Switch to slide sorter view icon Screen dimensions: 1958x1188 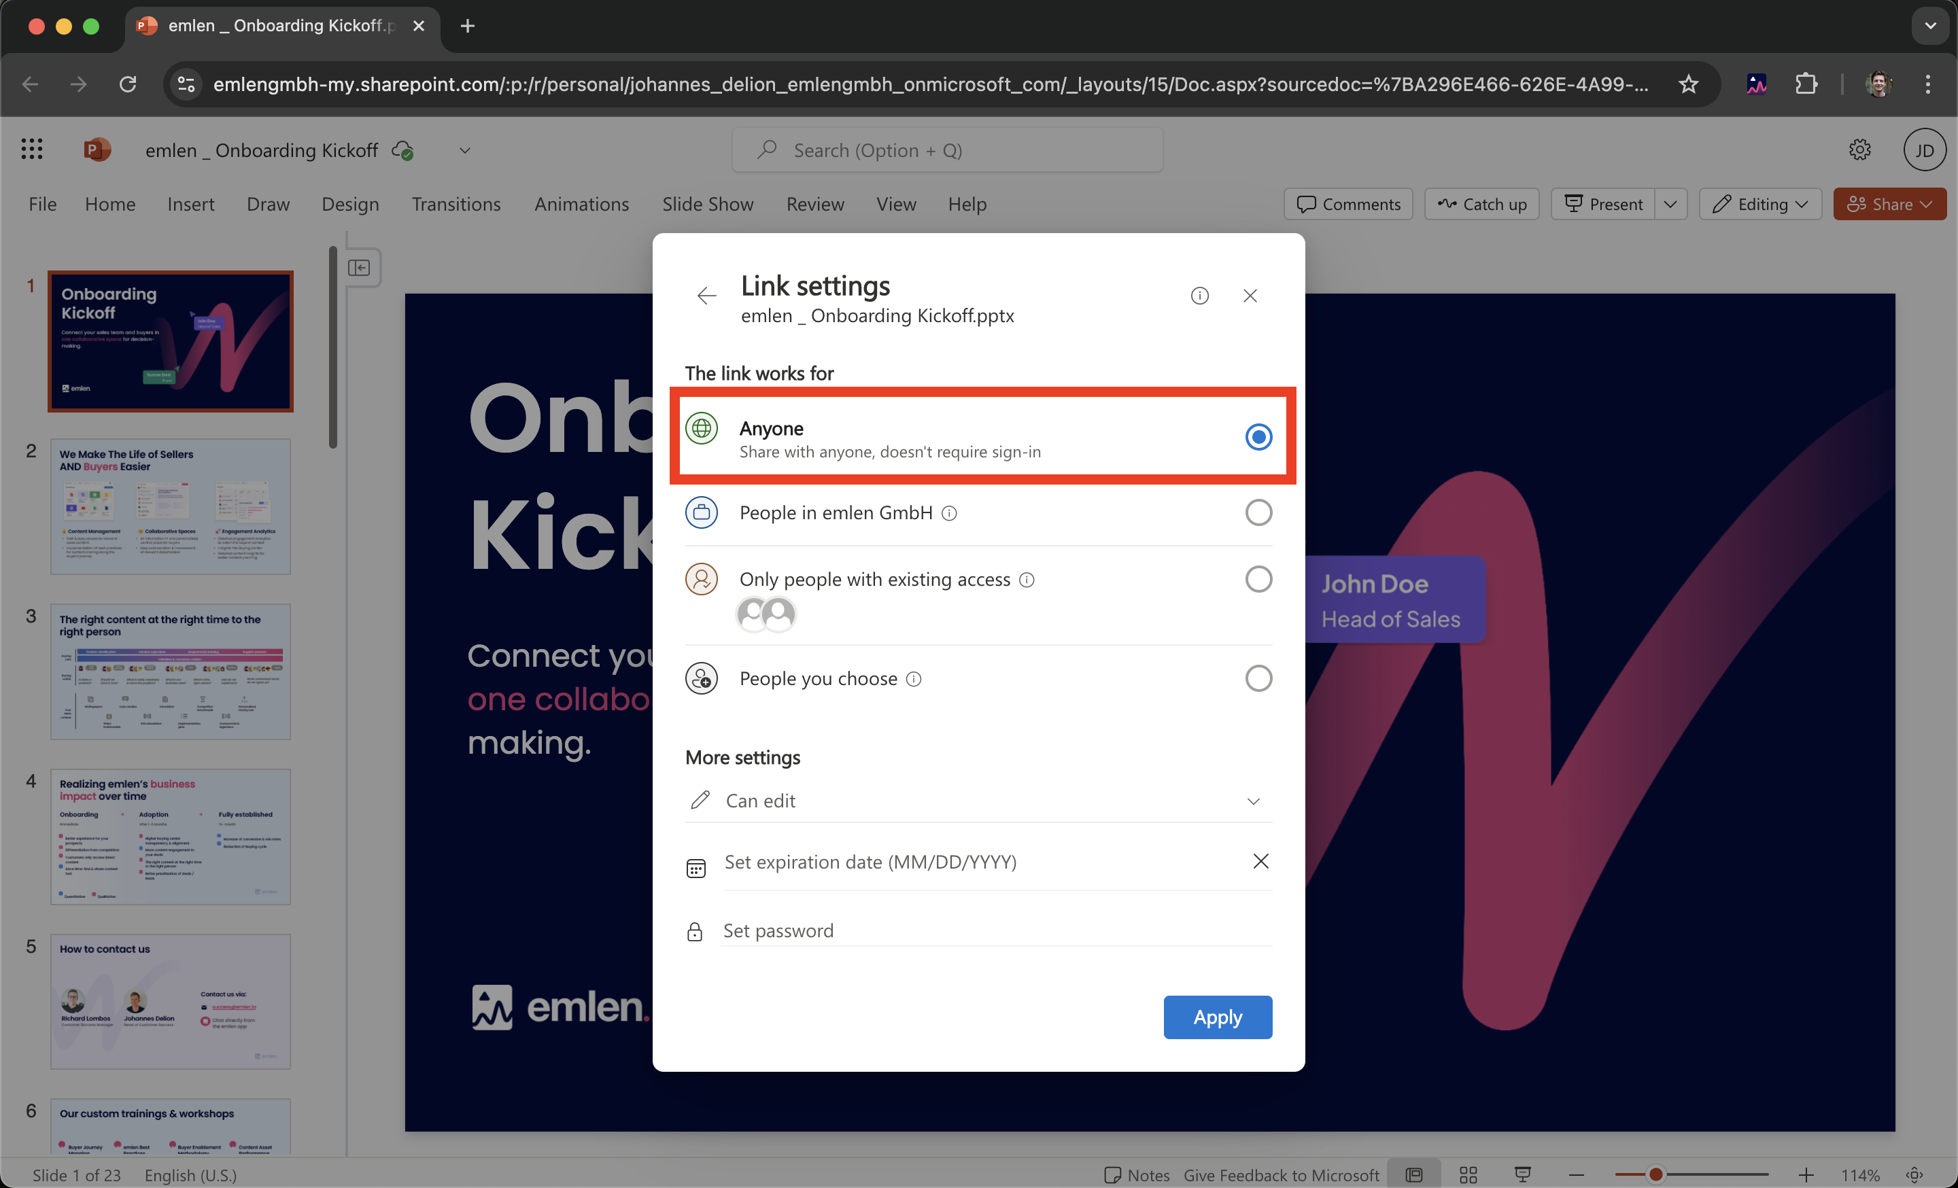[1468, 1174]
